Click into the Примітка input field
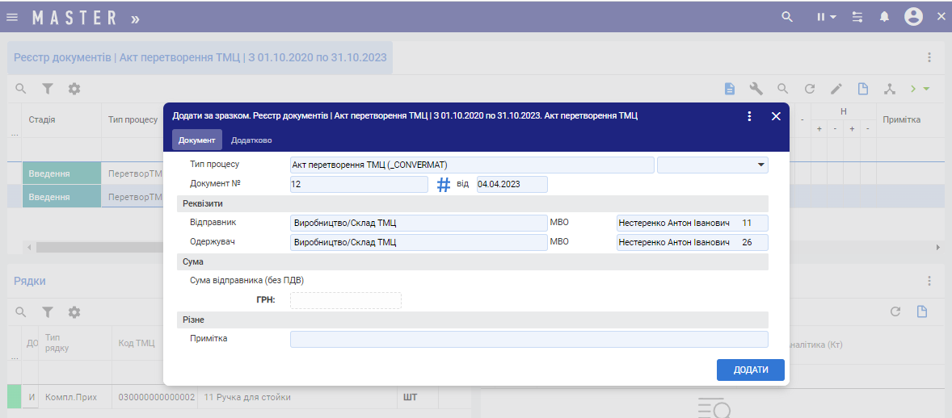Image resolution: width=952 pixels, height=418 pixels. point(529,339)
